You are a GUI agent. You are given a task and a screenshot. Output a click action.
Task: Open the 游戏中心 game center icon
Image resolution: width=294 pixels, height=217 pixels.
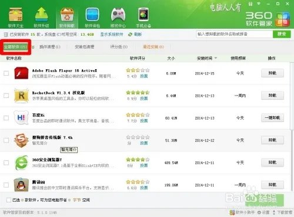[118, 17]
